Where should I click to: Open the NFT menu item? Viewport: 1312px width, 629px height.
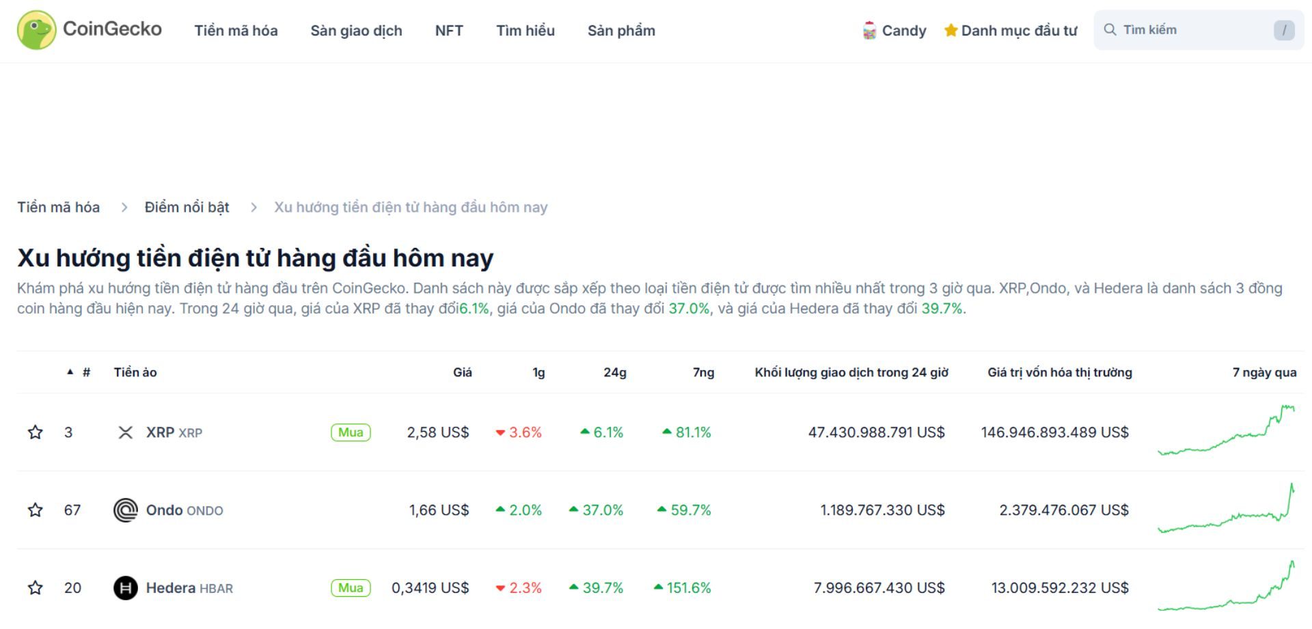tap(449, 31)
